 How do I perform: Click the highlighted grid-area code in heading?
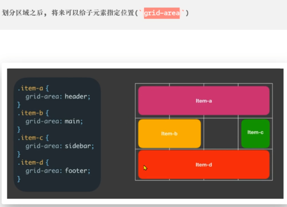[x=161, y=13]
